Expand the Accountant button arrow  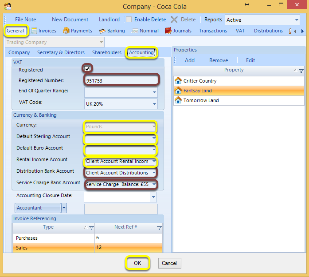64,208
